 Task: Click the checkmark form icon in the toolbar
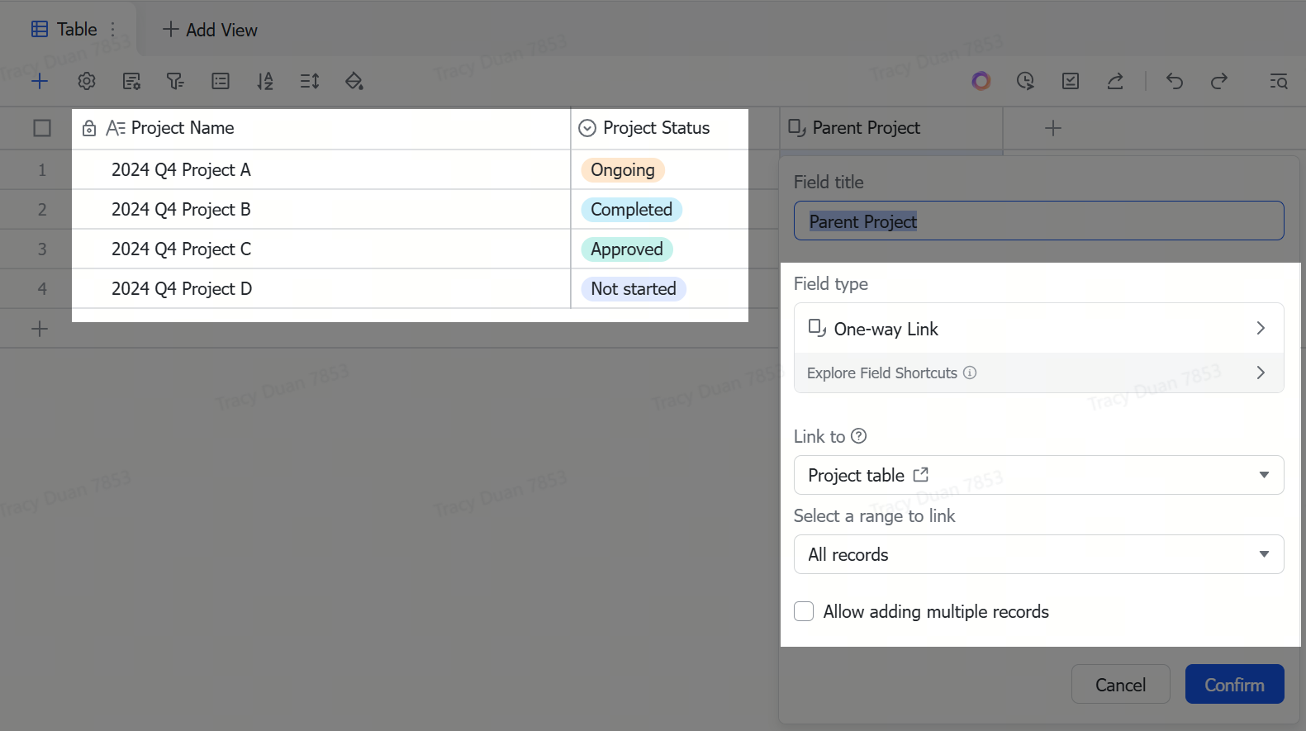1071,81
